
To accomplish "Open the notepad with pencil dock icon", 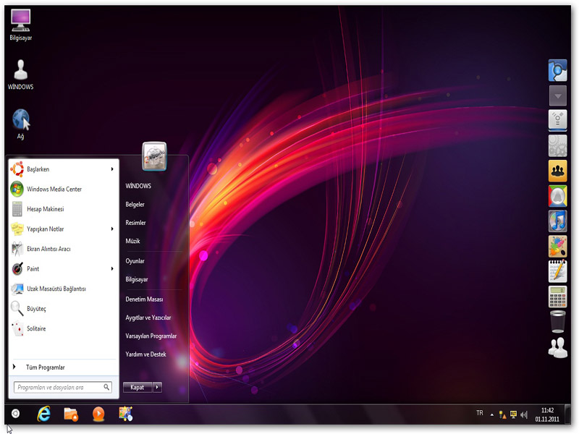I will [x=557, y=271].
